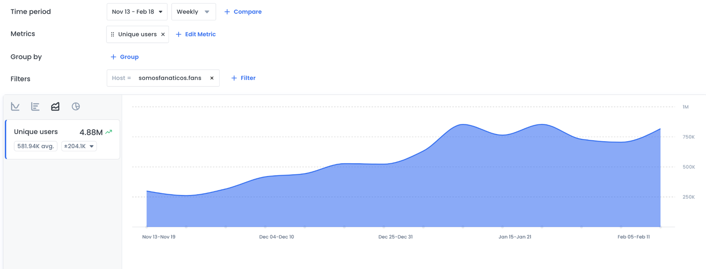Click the 1M y-axis label
The image size is (706, 269).
tap(686, 107)
